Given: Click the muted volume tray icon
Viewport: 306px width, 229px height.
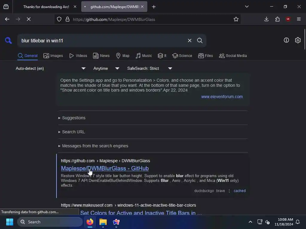Looking at the screenshot, I should click(x=267, y=222).
